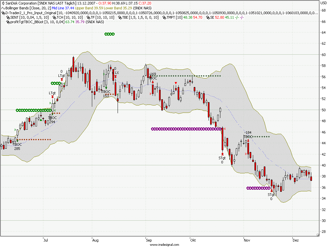Click the Bollinger Bands wave icon
Image resolution: width=329 pixels, height=247 pixels.
click(x=3, y=8)
